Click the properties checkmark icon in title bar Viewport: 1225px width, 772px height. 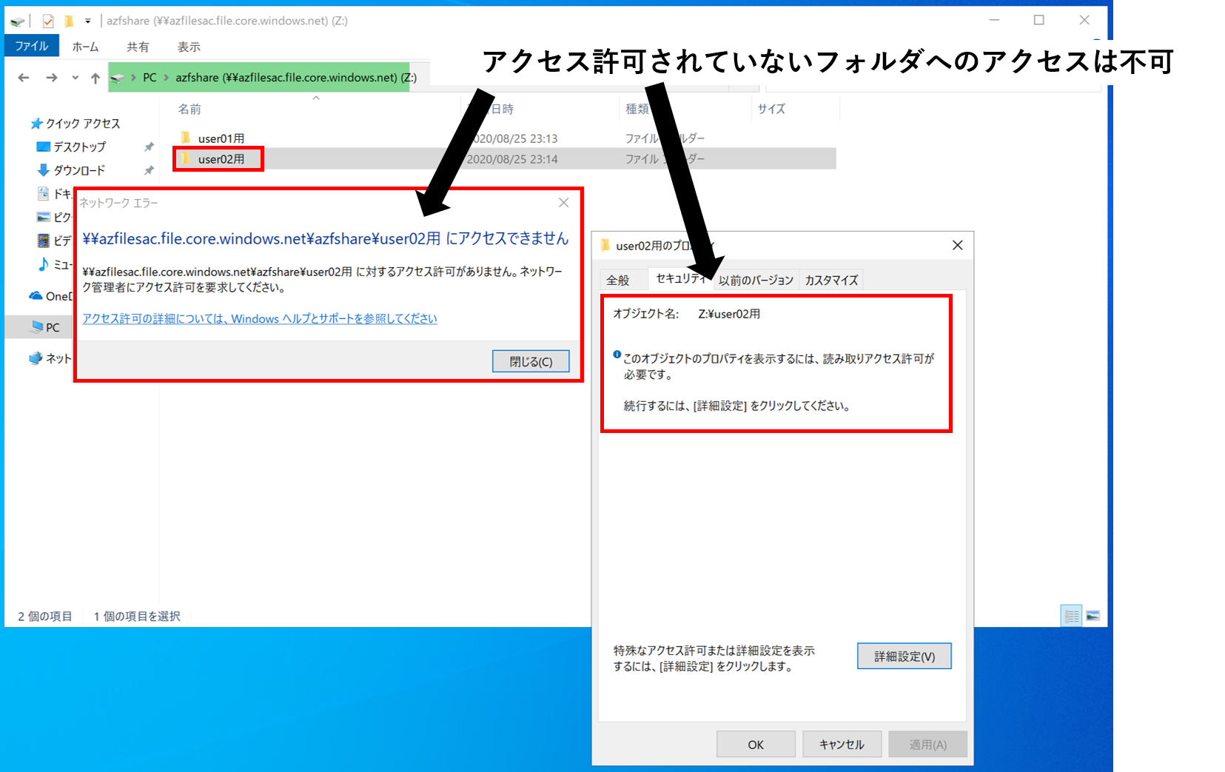(48, 21)
